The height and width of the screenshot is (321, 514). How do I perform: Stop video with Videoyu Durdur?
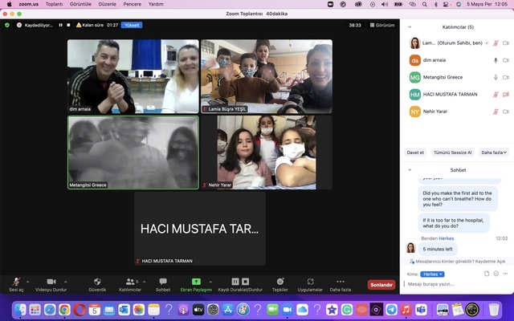(51, 282)
